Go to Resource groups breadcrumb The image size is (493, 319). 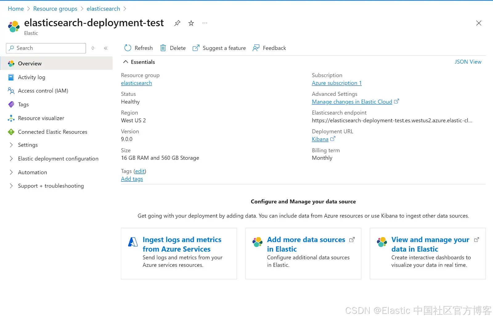coord(55,9)
